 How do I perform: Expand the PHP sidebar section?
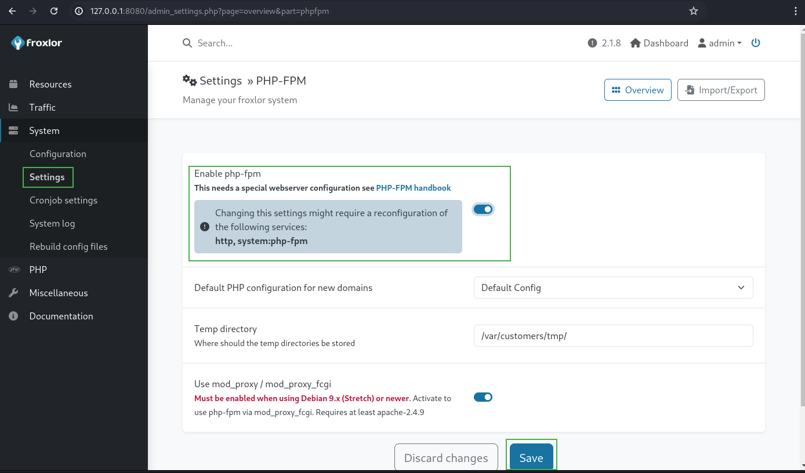(x=74, y=270)
